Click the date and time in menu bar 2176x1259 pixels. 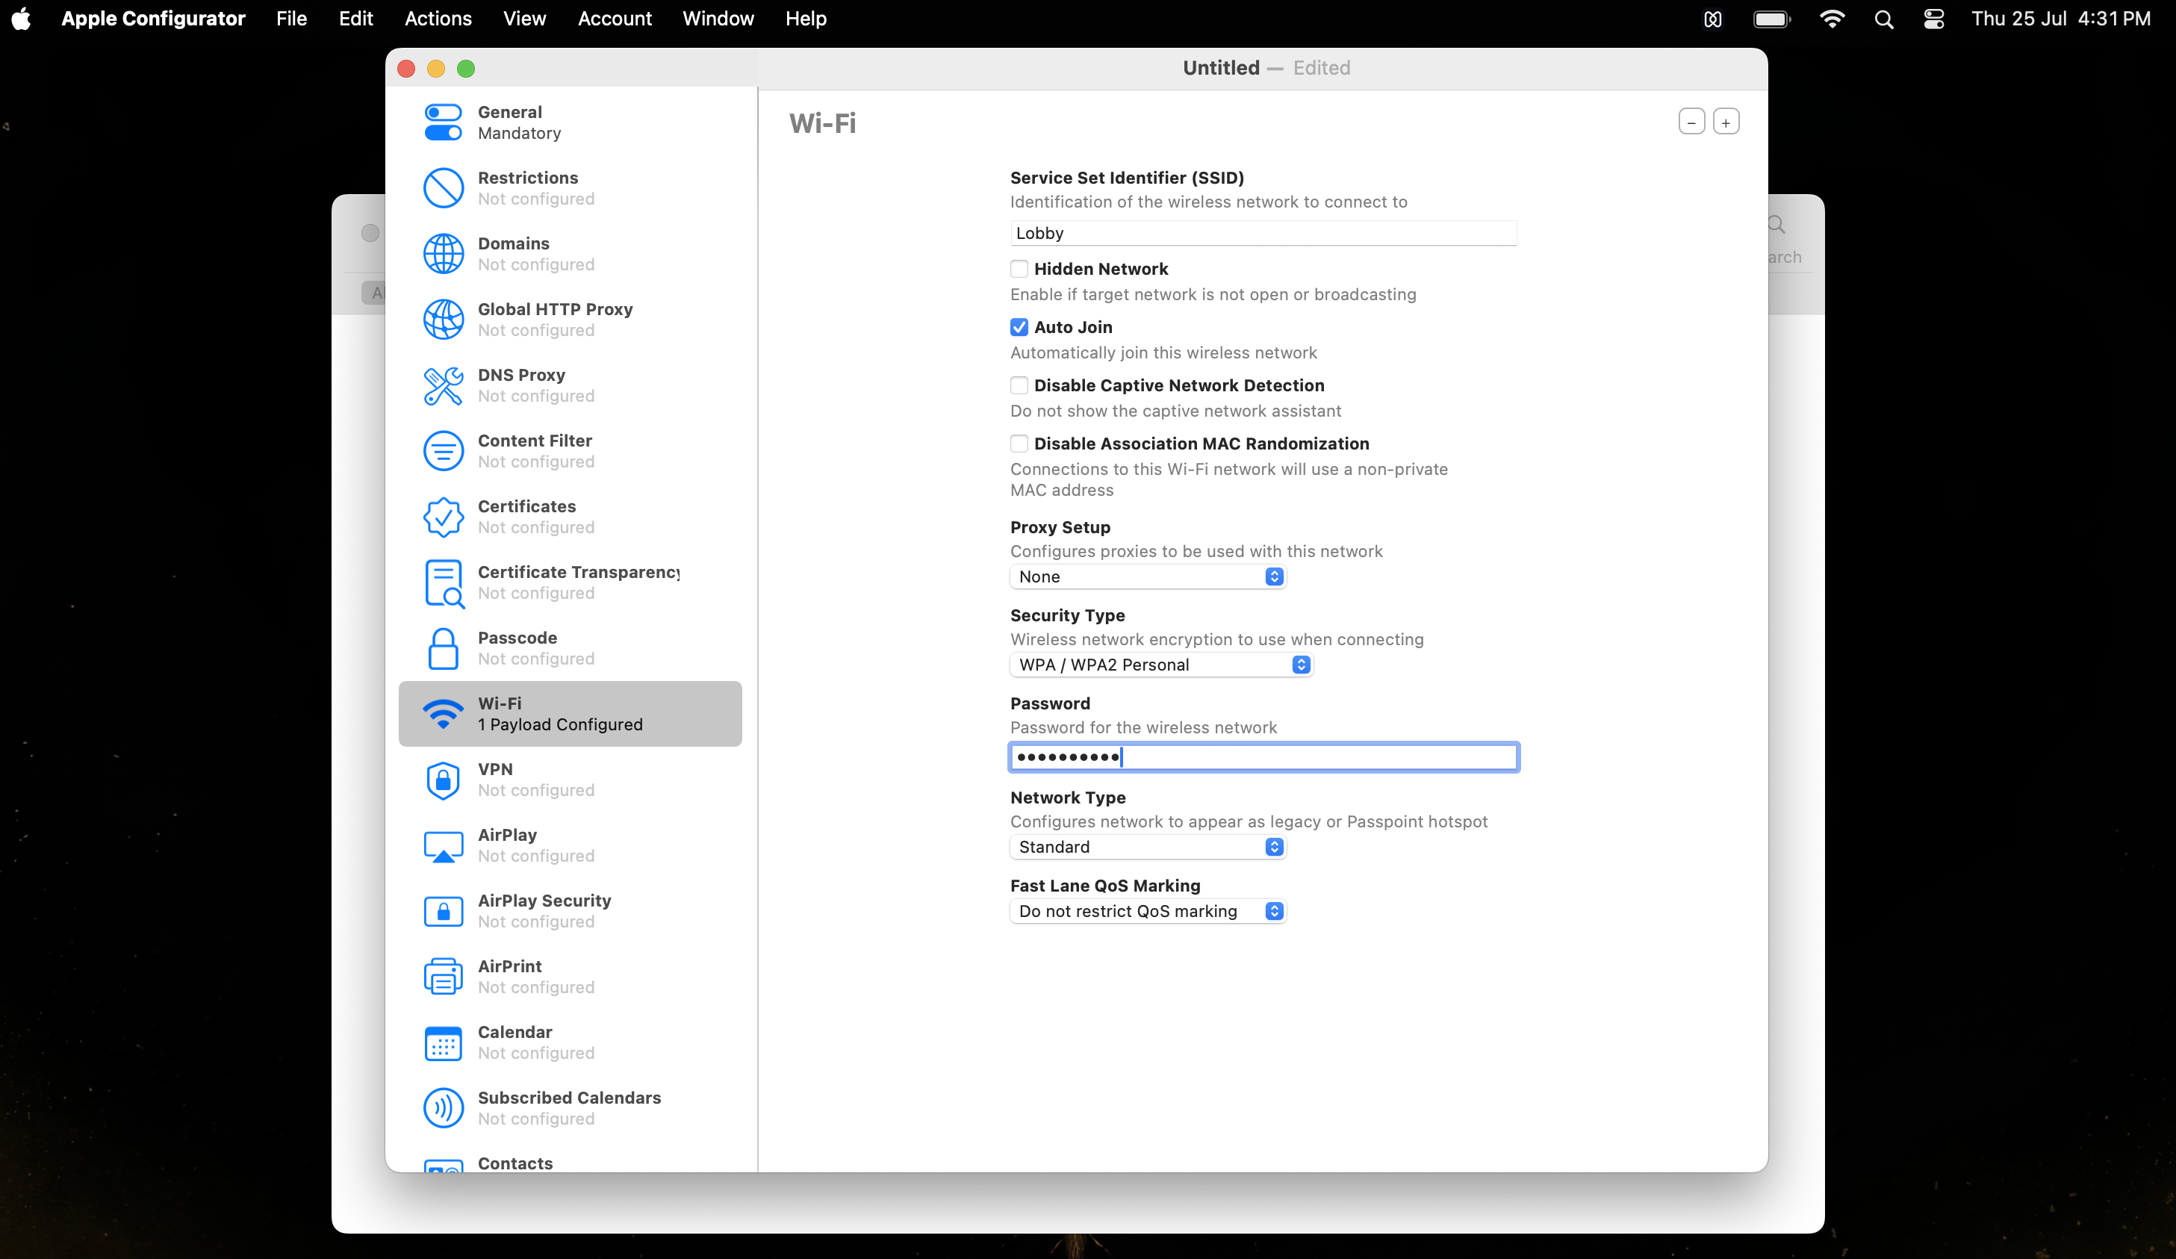pyautogui.click(x=2060, y=19)
